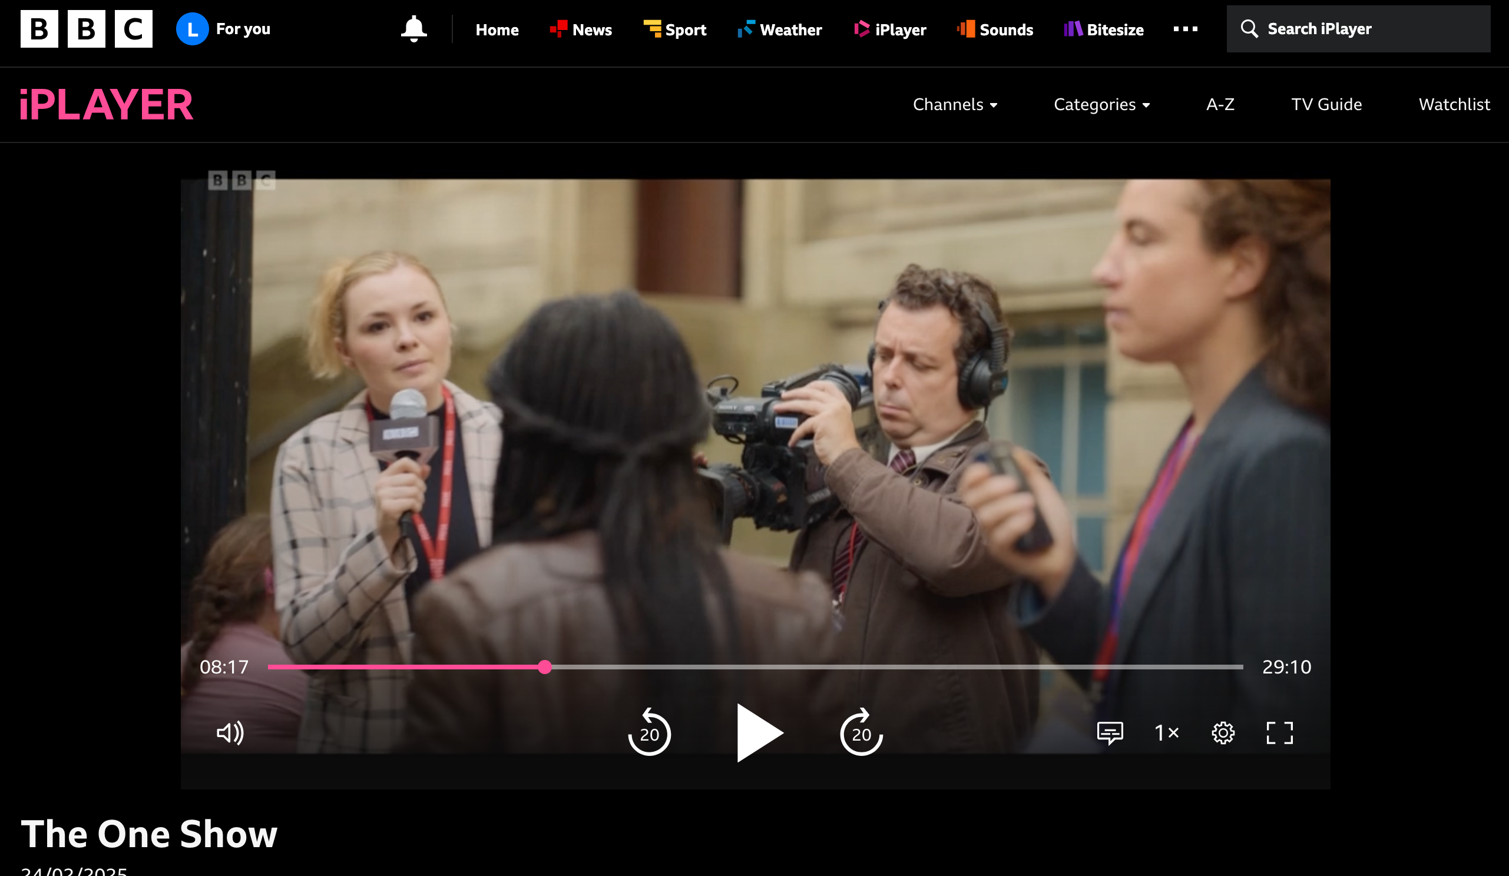The height and width of the screenshot is (876, 1509).
Task: Open the TV Guide
Action: tap(1326, 105)
